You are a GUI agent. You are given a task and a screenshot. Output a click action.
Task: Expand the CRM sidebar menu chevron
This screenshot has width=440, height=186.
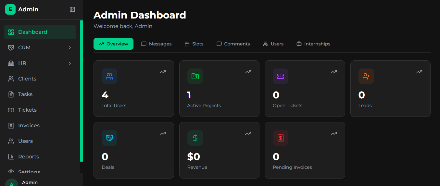click(69, 48)
